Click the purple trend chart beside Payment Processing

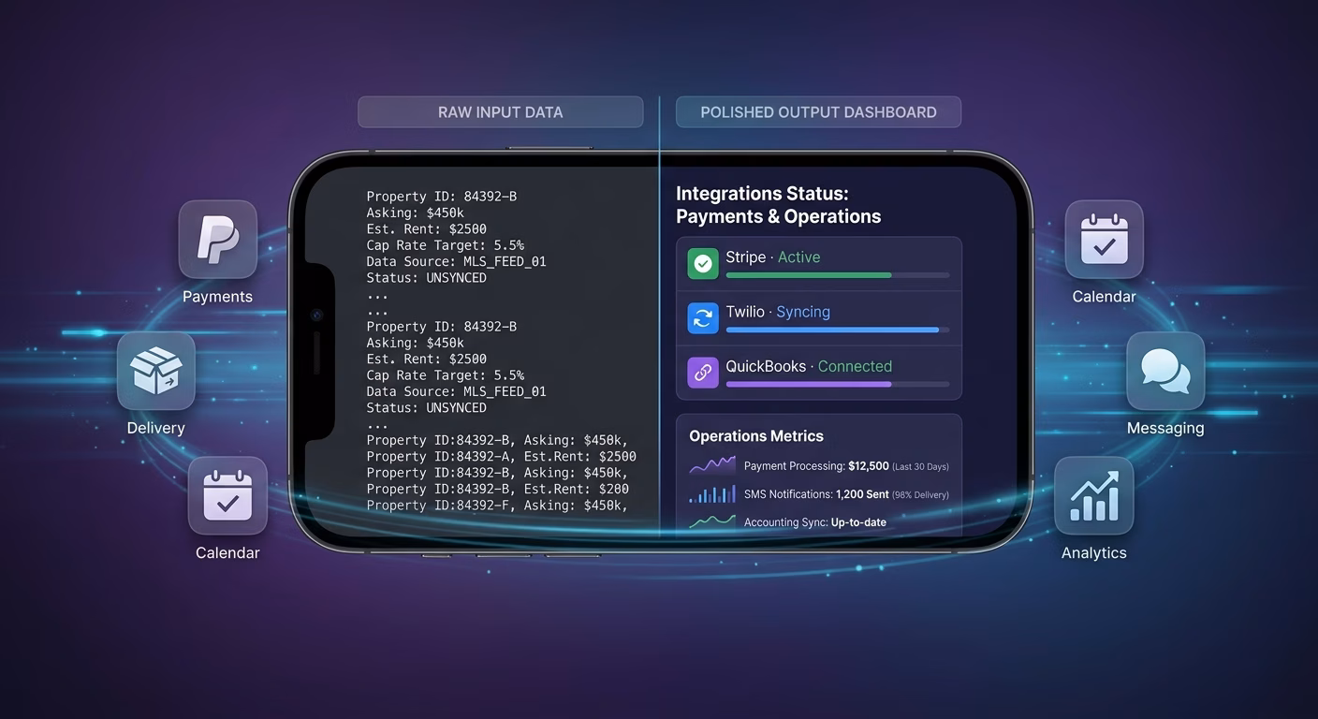[712, 465]
